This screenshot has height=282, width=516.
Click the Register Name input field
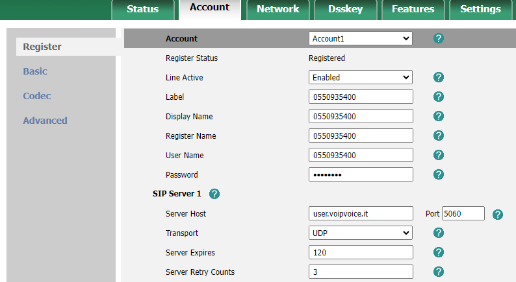pyautogui.click(x=361, y=135)
